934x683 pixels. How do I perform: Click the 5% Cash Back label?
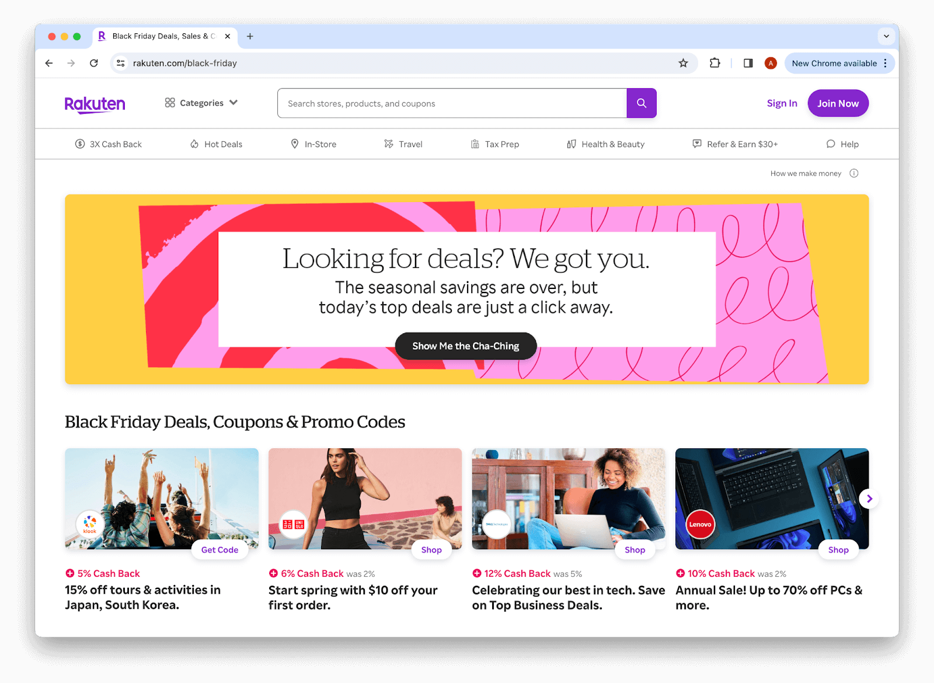pos(109,574)
